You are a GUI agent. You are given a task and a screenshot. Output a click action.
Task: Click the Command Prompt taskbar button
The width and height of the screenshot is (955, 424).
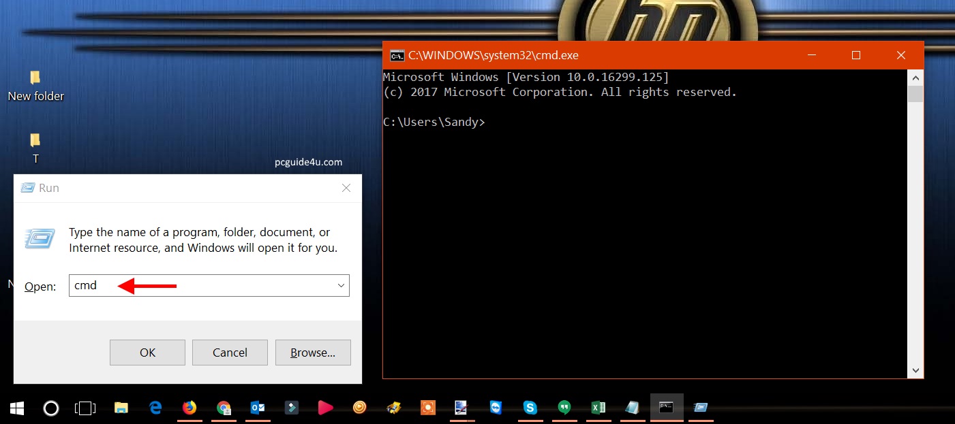pyautogui.click(x=666, y=408)
